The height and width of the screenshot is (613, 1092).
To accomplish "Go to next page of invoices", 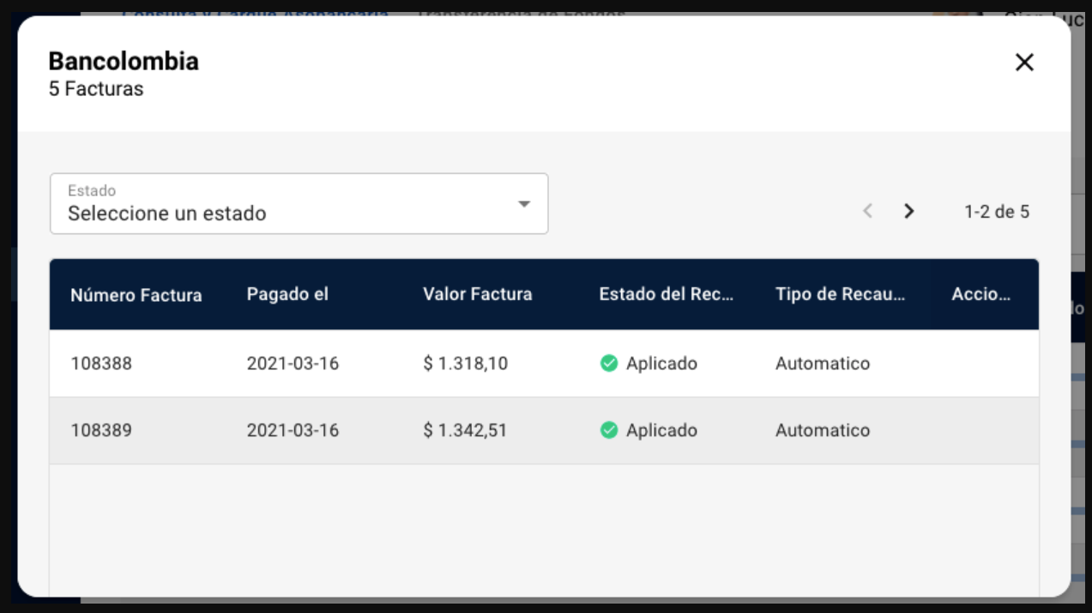I will tap(909, 211).
